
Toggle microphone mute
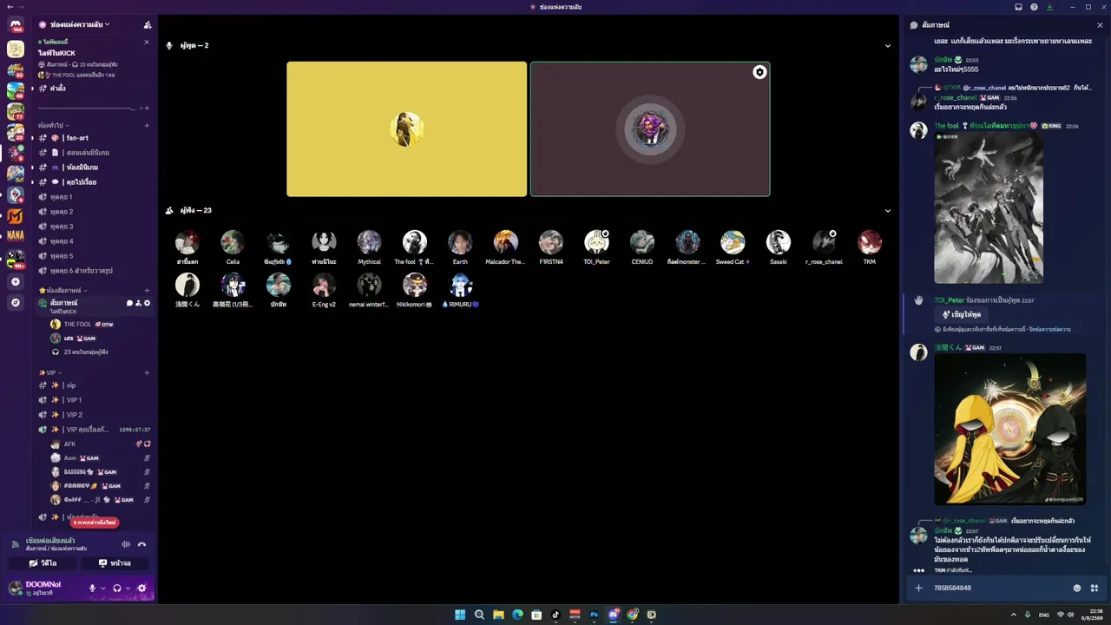(x=92, y=589)
